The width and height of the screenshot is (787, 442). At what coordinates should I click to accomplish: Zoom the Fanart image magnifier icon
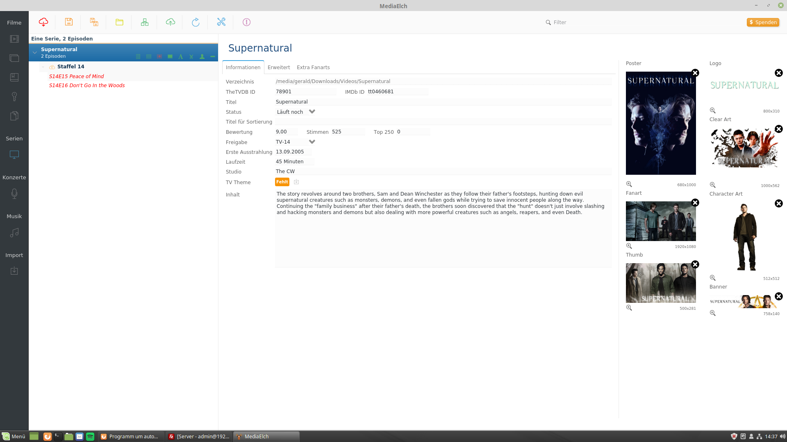click(x=629, y=246)
